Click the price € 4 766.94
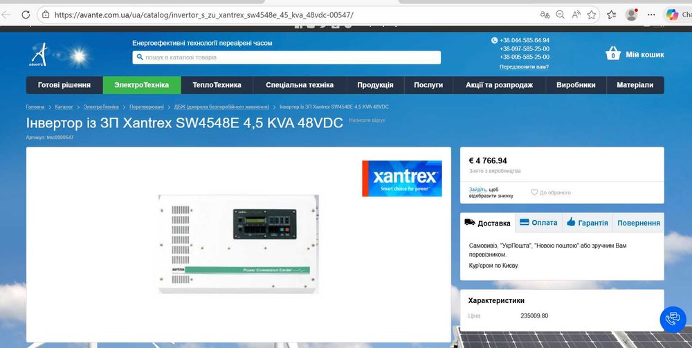 (x=488, y=161)
